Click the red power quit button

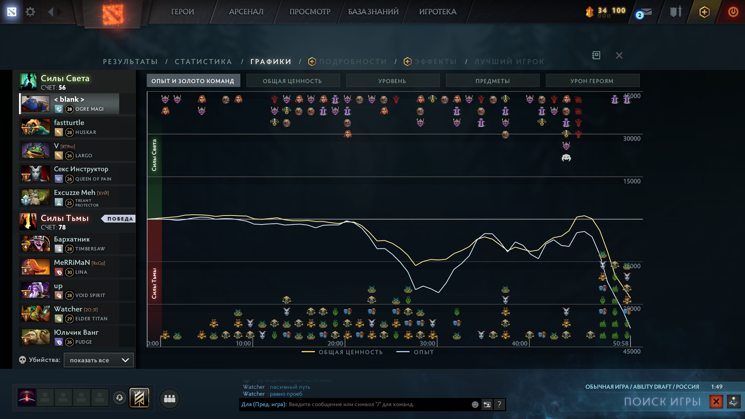coord(733,12)
